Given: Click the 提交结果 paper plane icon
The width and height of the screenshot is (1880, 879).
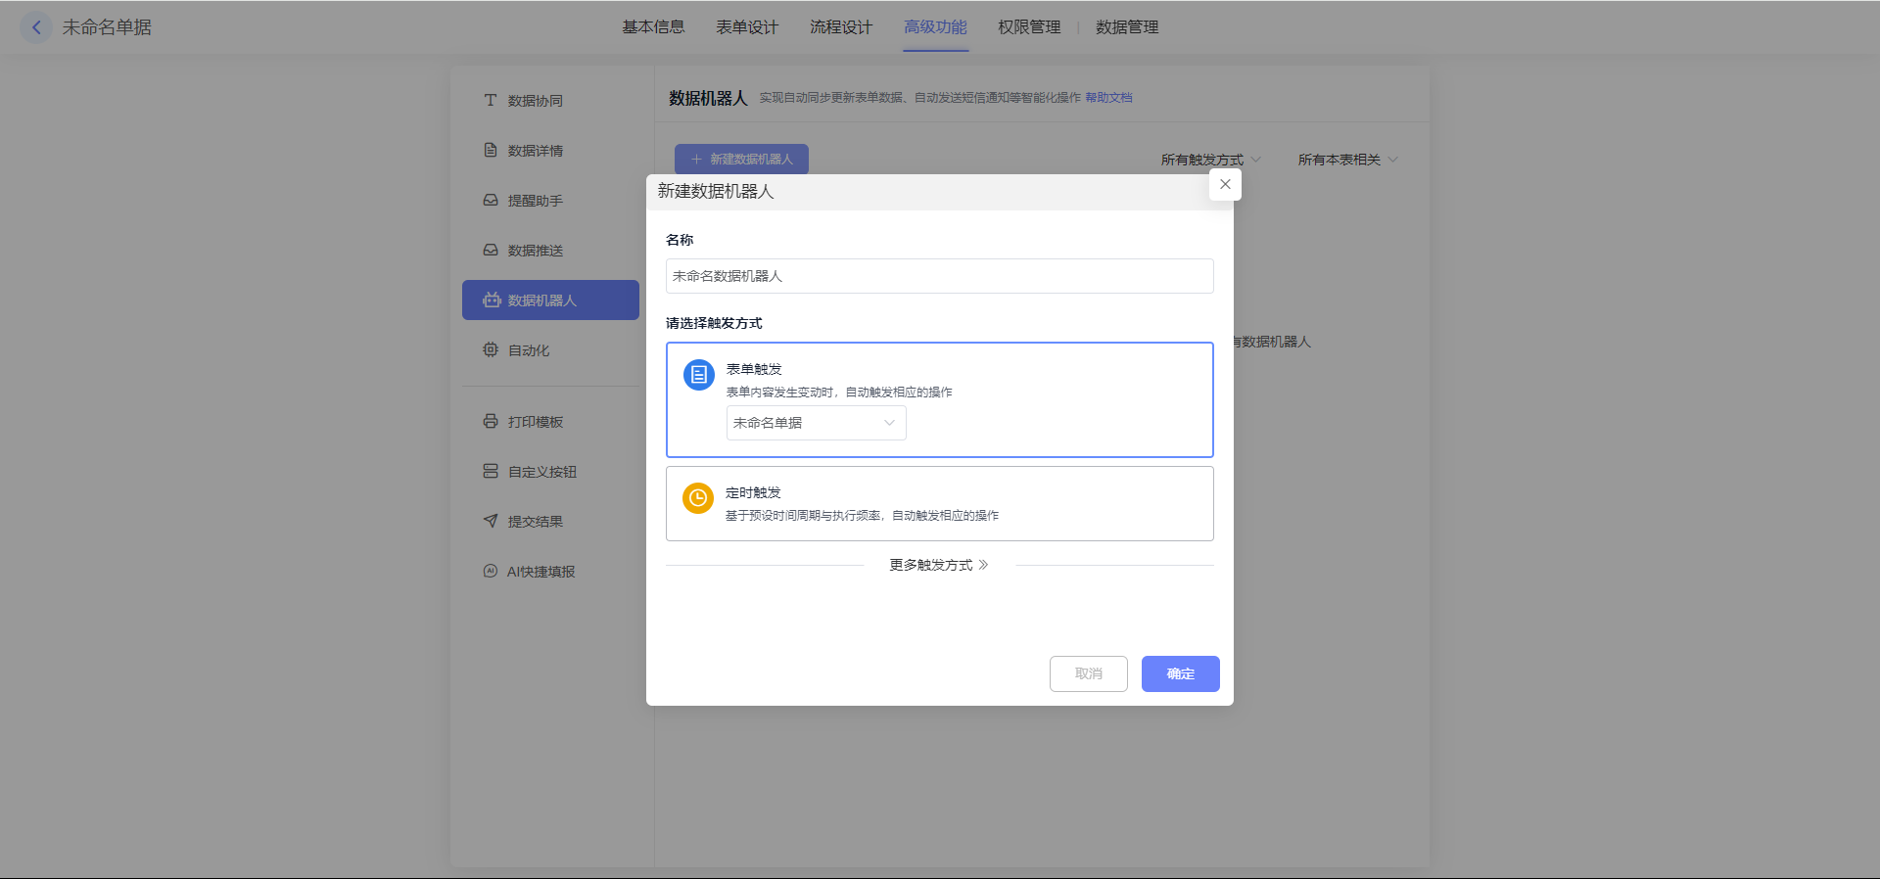Looking at the screenshot, I should click(x=491, y=521).
